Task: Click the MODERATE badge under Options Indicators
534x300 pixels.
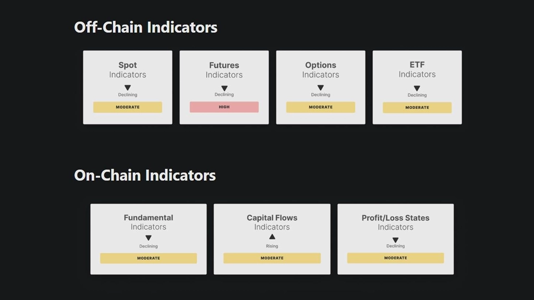Action: point(321,107)
